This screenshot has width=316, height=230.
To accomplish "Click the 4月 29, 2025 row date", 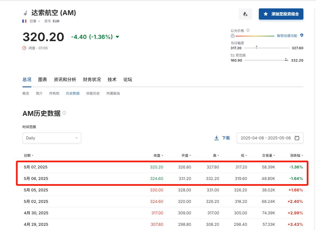I will point(36,224).
